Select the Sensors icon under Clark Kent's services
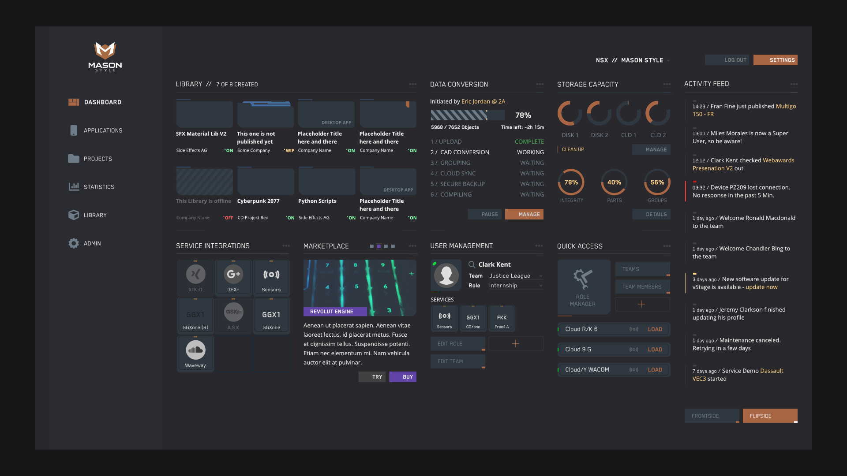847x476 pixels. pyautogui.click(x=444, y=318)
